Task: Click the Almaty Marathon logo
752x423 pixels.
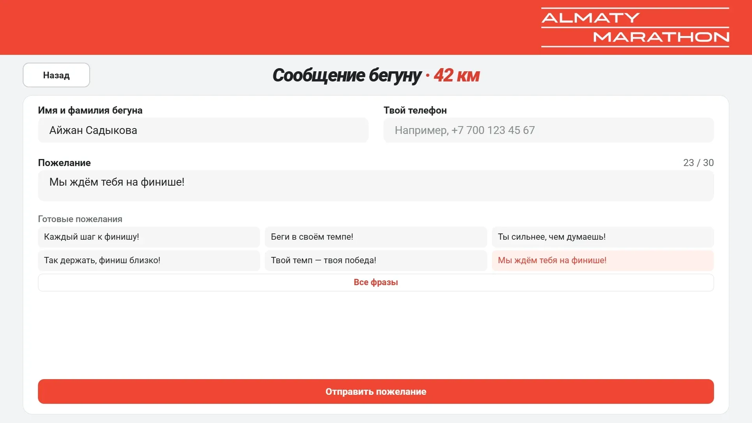Action: click(635, 27)
